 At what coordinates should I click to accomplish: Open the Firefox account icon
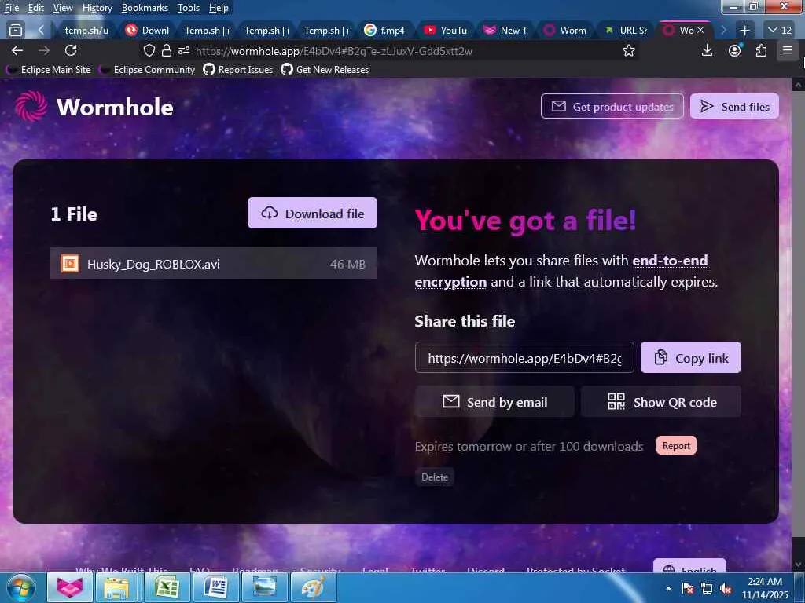pyautogui.click(x=735, y=50)
